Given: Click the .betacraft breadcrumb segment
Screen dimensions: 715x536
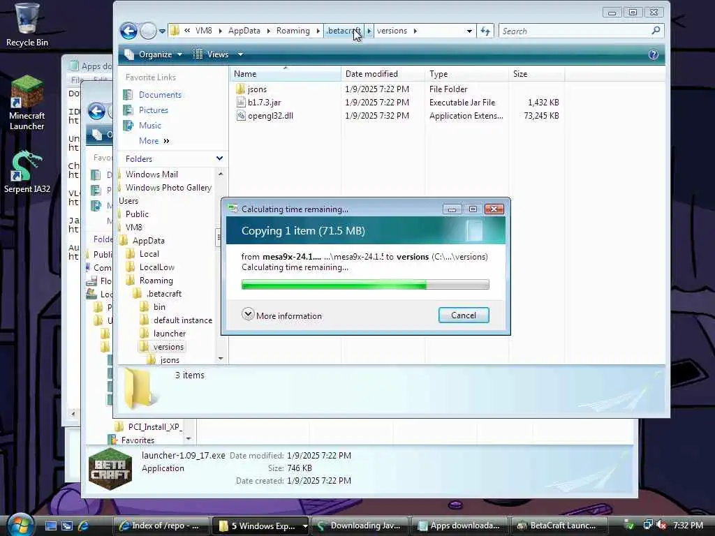Looking at the screenshot, I should (x=344, y=31).
